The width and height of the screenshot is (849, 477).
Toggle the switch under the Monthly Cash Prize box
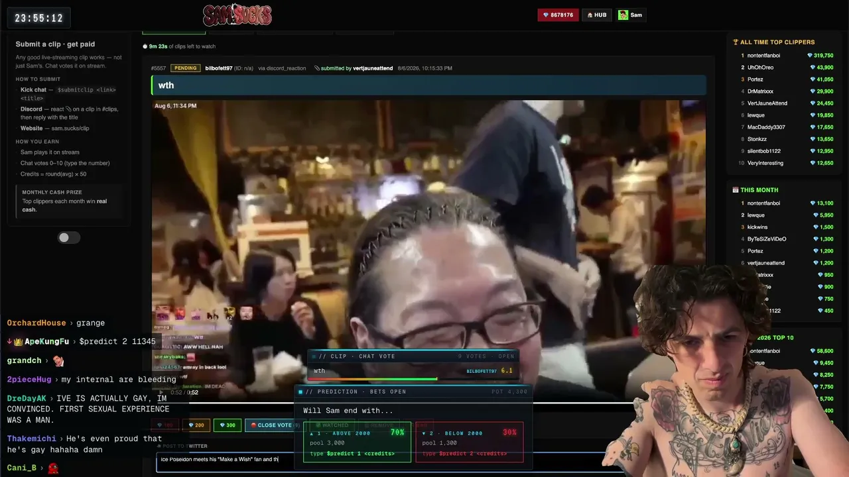(68, 237)
